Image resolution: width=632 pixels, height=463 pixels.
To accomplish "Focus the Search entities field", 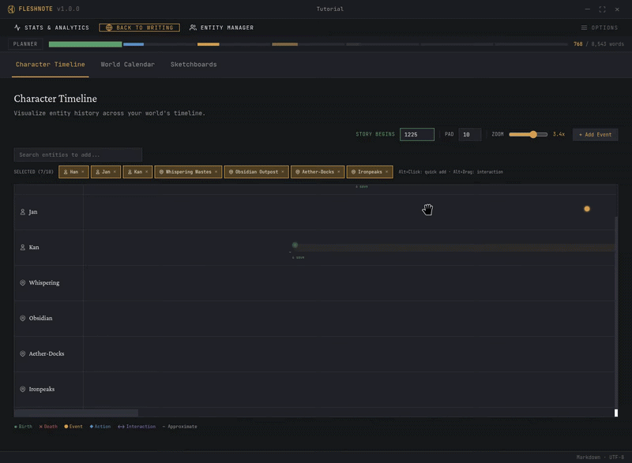I will (x=77, y=155).
